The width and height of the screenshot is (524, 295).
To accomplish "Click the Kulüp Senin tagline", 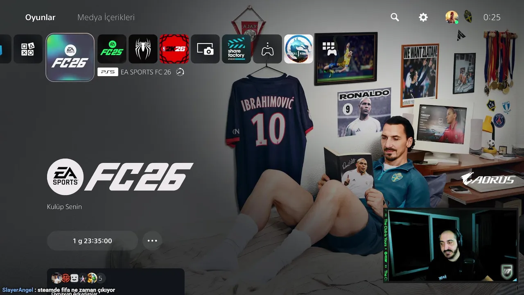I will click(64, 207).
